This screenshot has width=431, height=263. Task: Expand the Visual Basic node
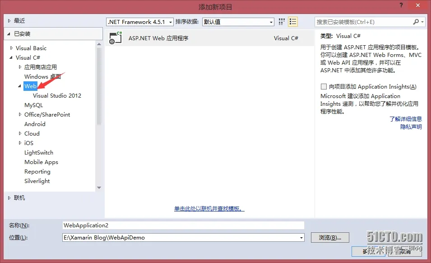coord(11,48)
